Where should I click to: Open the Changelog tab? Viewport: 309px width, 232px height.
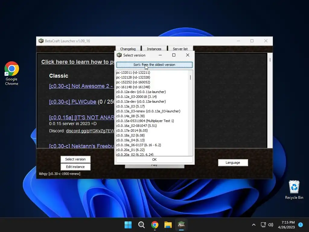point(128,49)
